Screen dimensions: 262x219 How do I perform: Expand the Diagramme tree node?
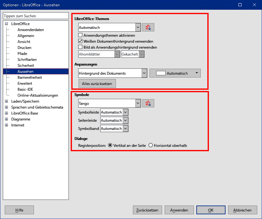click(7, 119)
